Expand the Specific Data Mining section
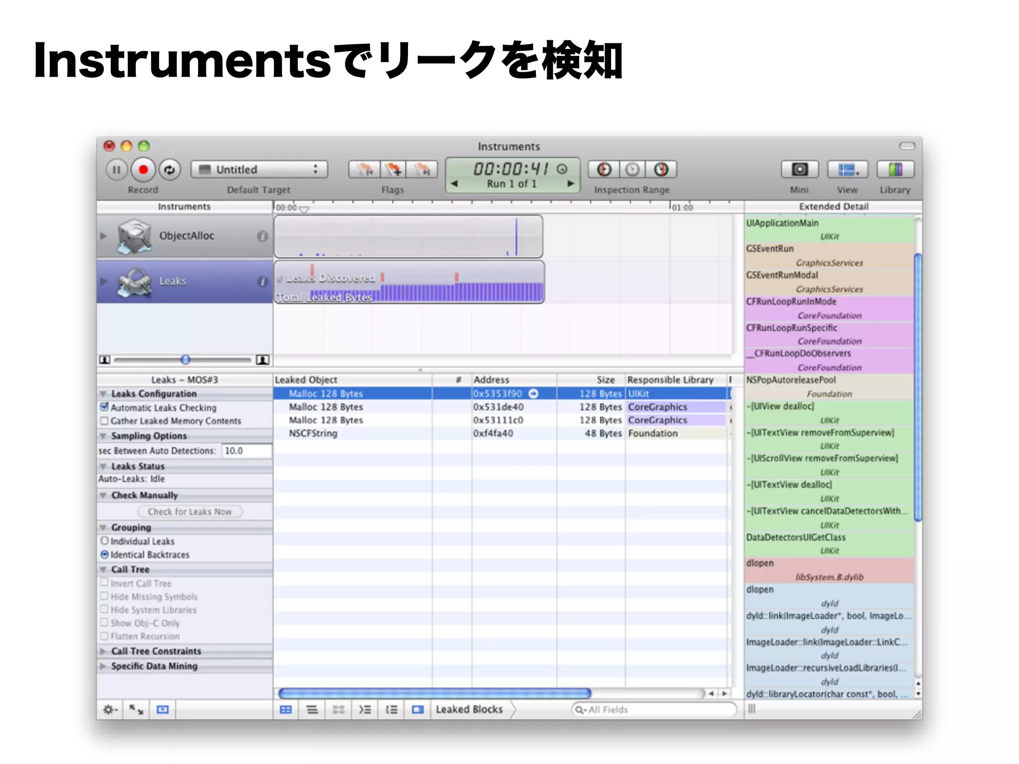Image resolution: width=1019 pixels, height=764 pixels. coord(103,666)
